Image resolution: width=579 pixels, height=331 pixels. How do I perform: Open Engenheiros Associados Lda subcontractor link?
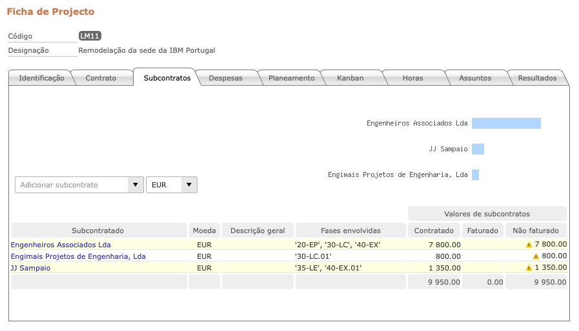61,245
